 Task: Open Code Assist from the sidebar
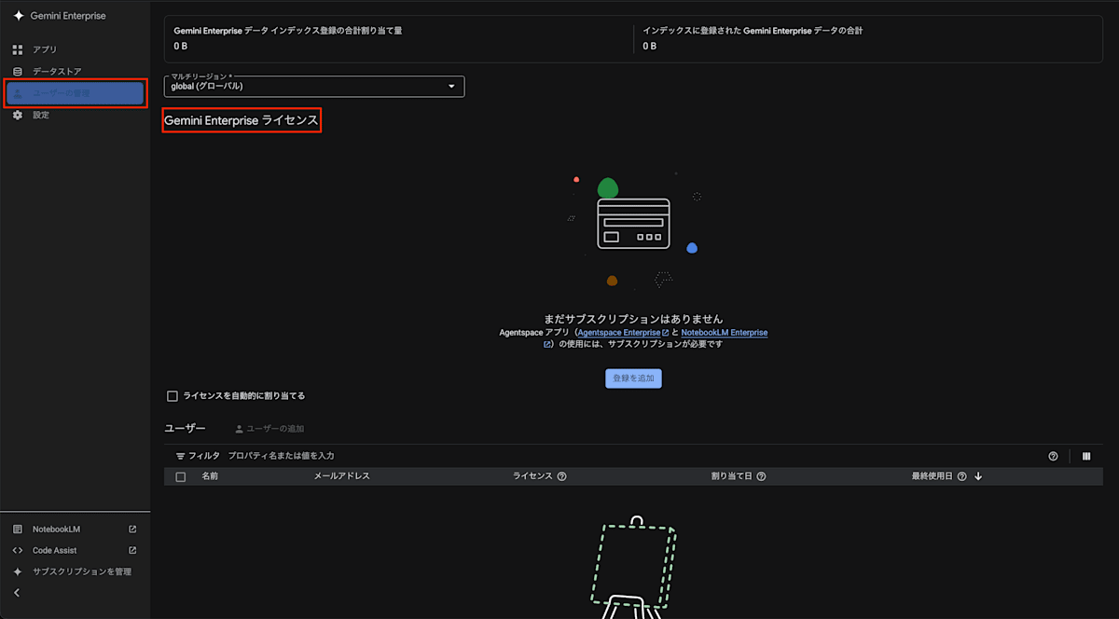54,550
